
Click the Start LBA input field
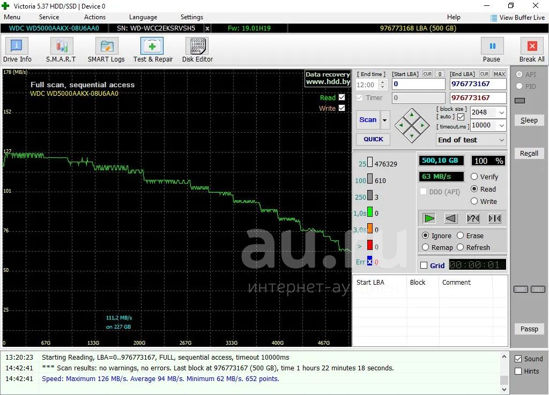(418, 84)
